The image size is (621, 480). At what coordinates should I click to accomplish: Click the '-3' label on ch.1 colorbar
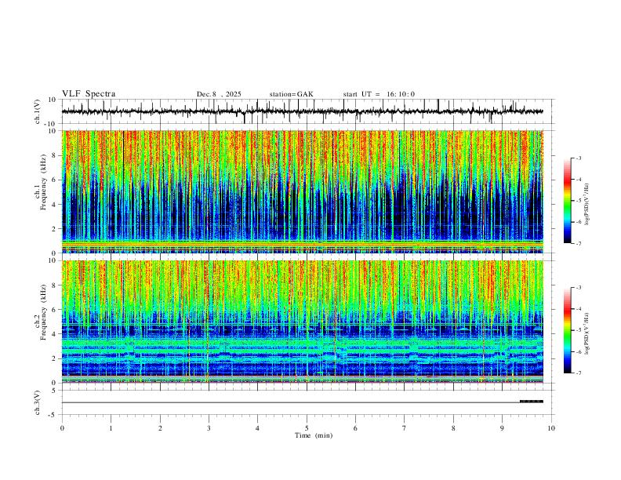point(578,158)
